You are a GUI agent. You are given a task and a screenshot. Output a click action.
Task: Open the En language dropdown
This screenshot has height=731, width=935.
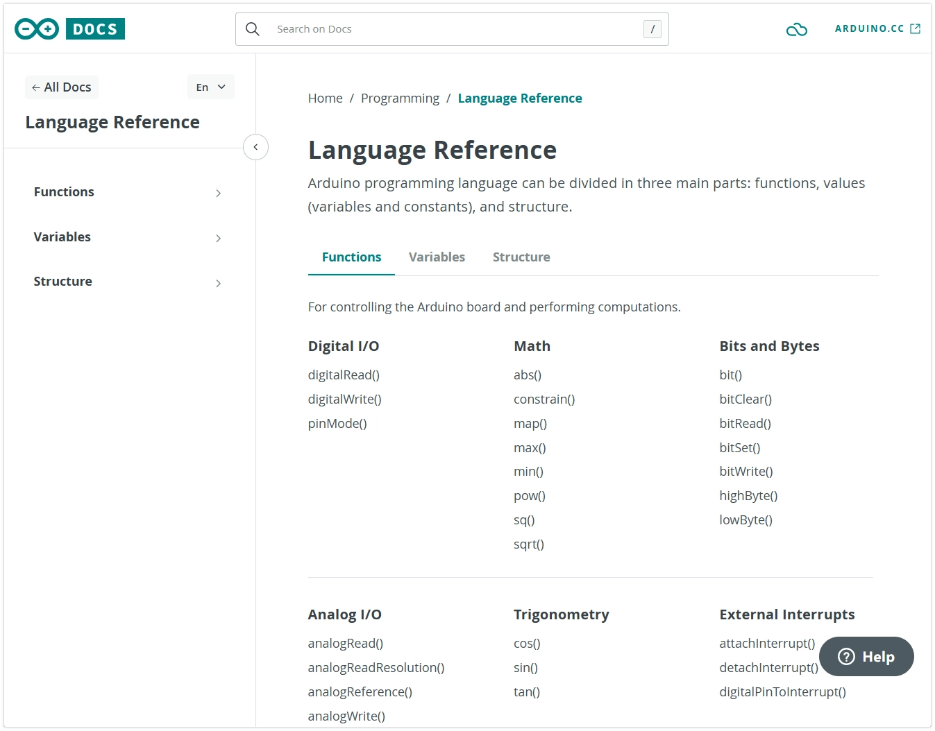(x=210, y=87)
